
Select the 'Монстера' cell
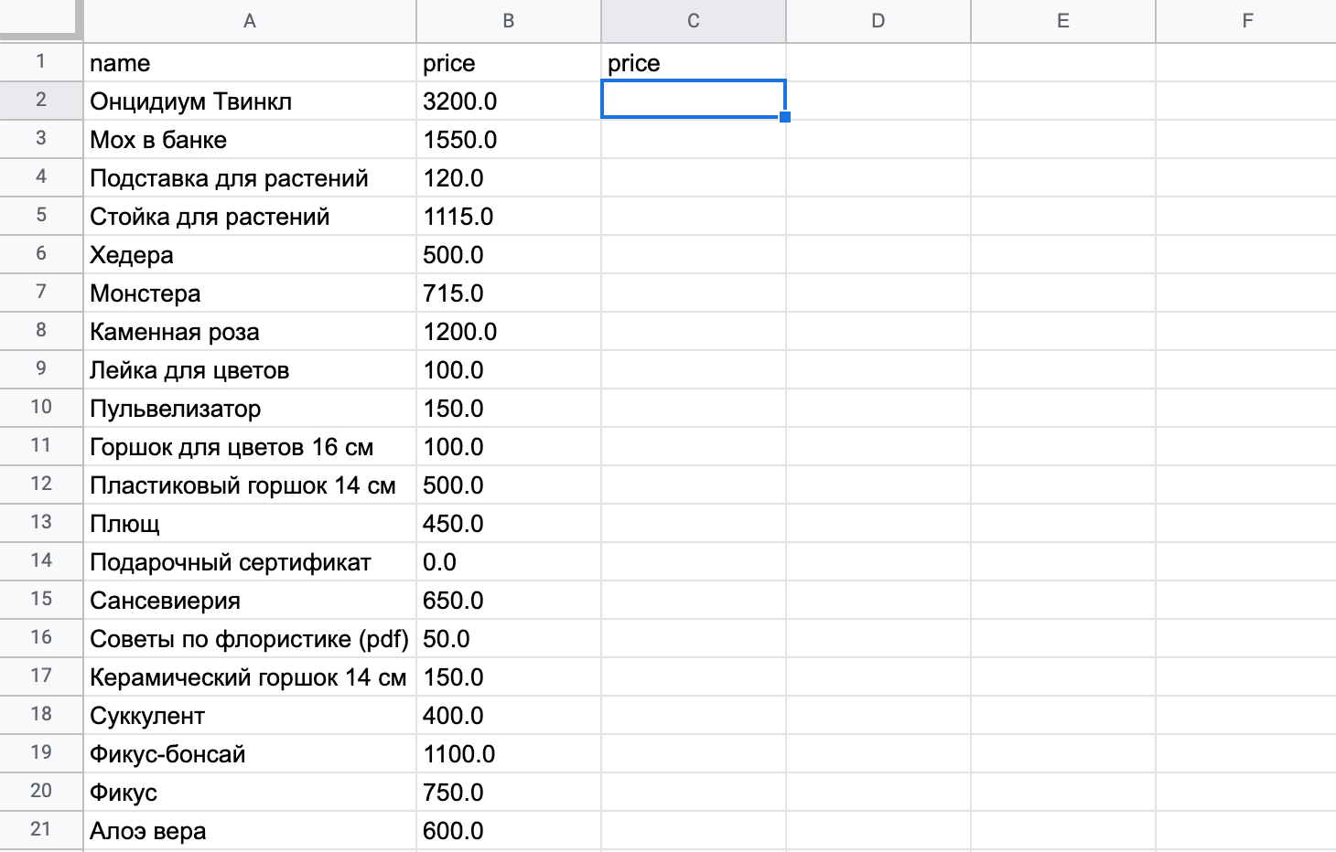[x=250, y=293]
